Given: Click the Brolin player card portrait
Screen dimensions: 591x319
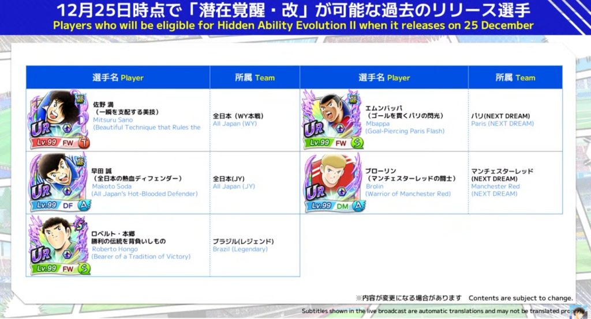Looking at the screenshot, I should [332, 182].
